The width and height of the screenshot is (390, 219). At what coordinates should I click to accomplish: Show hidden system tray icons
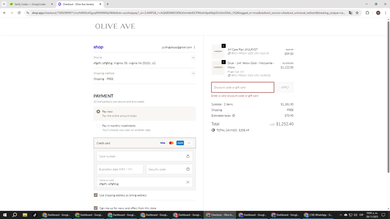click(x=341, y=215)
